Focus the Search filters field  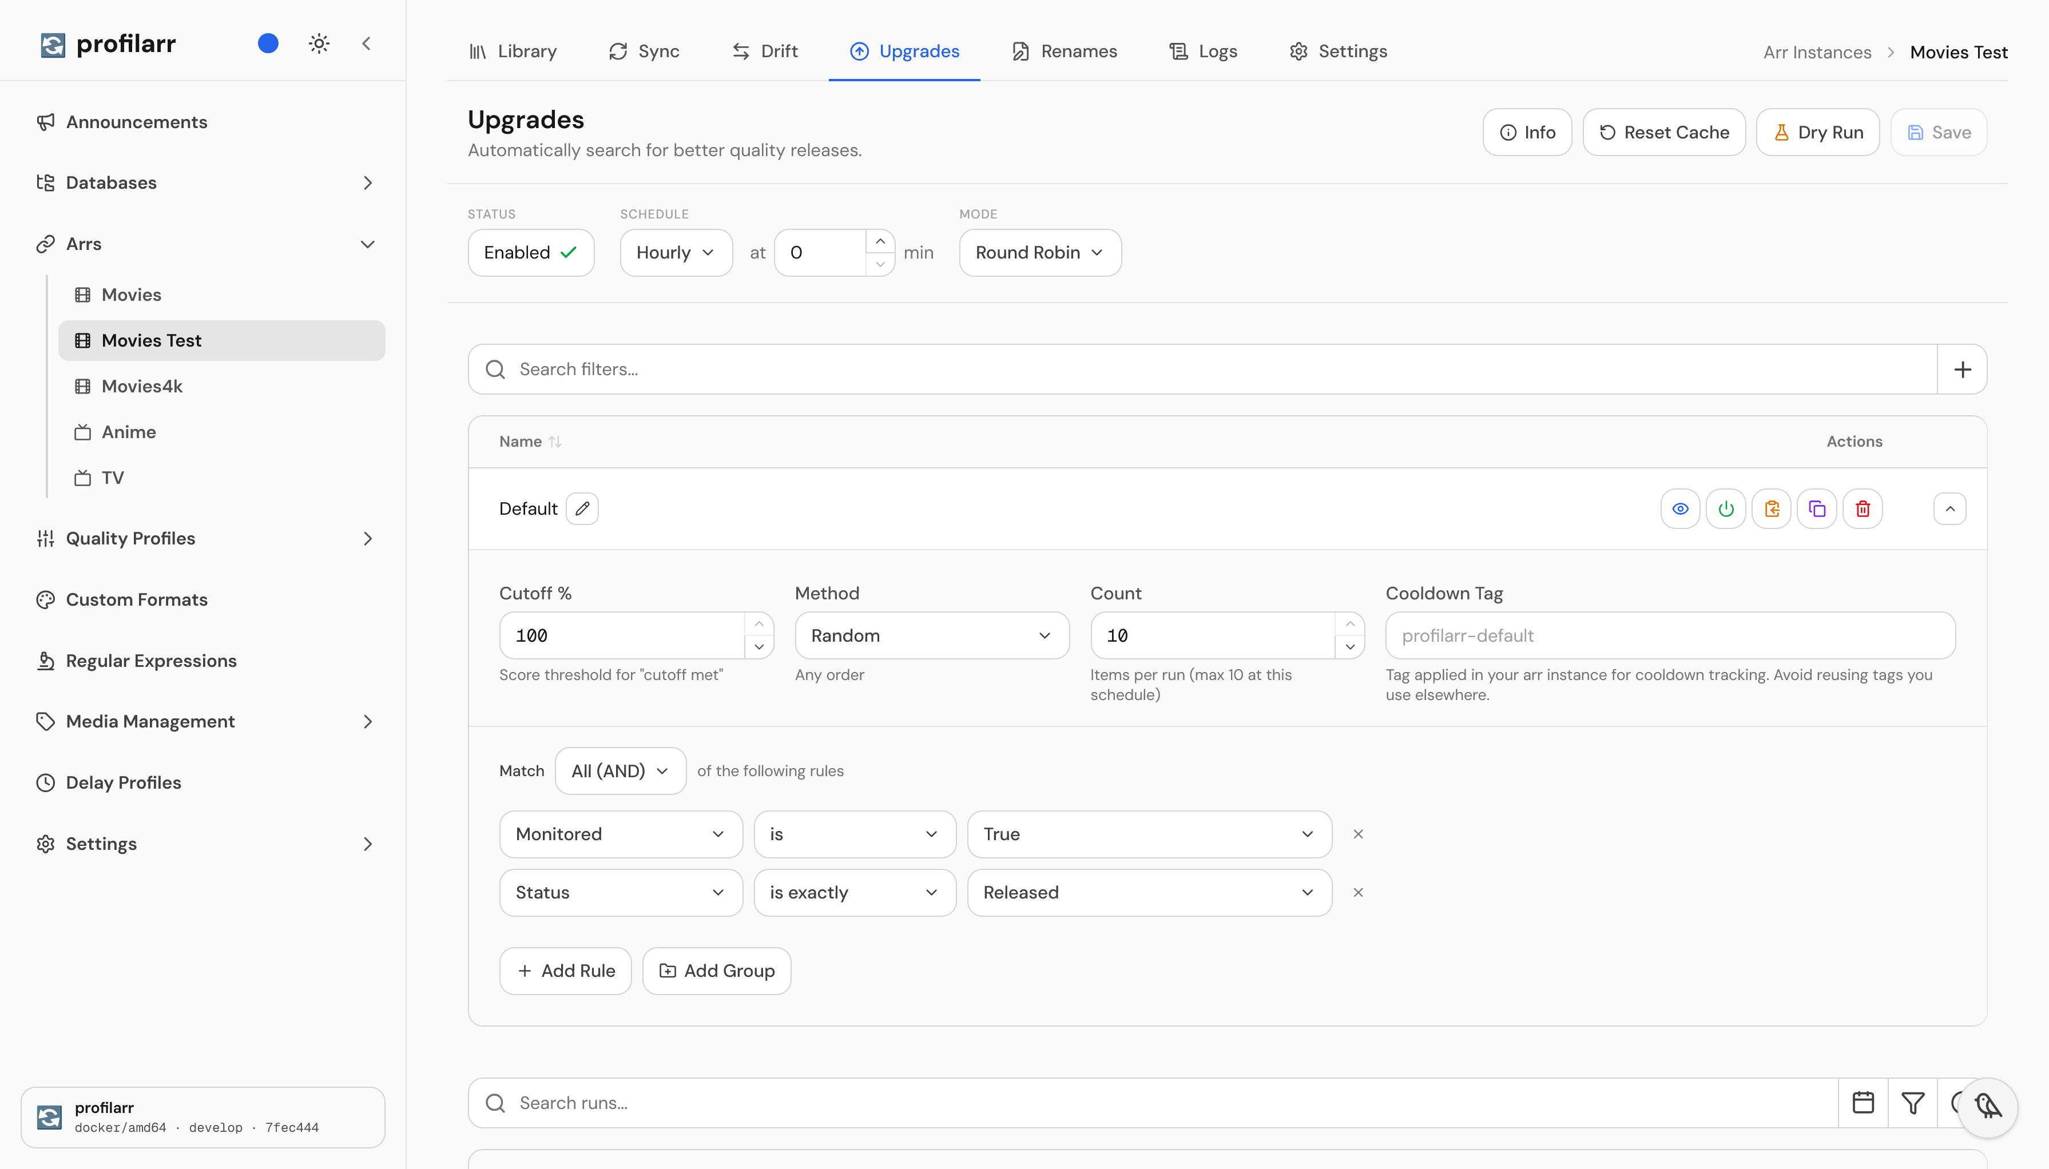click(x=1203, y=369)
